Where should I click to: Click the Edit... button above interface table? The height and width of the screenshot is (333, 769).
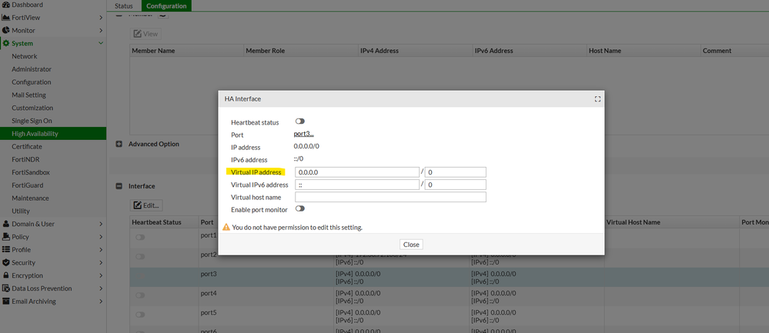146,205
